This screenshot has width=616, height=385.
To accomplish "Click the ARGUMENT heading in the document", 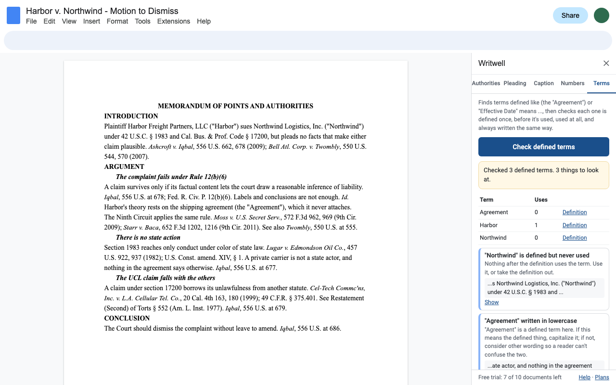I will point(124,167).
